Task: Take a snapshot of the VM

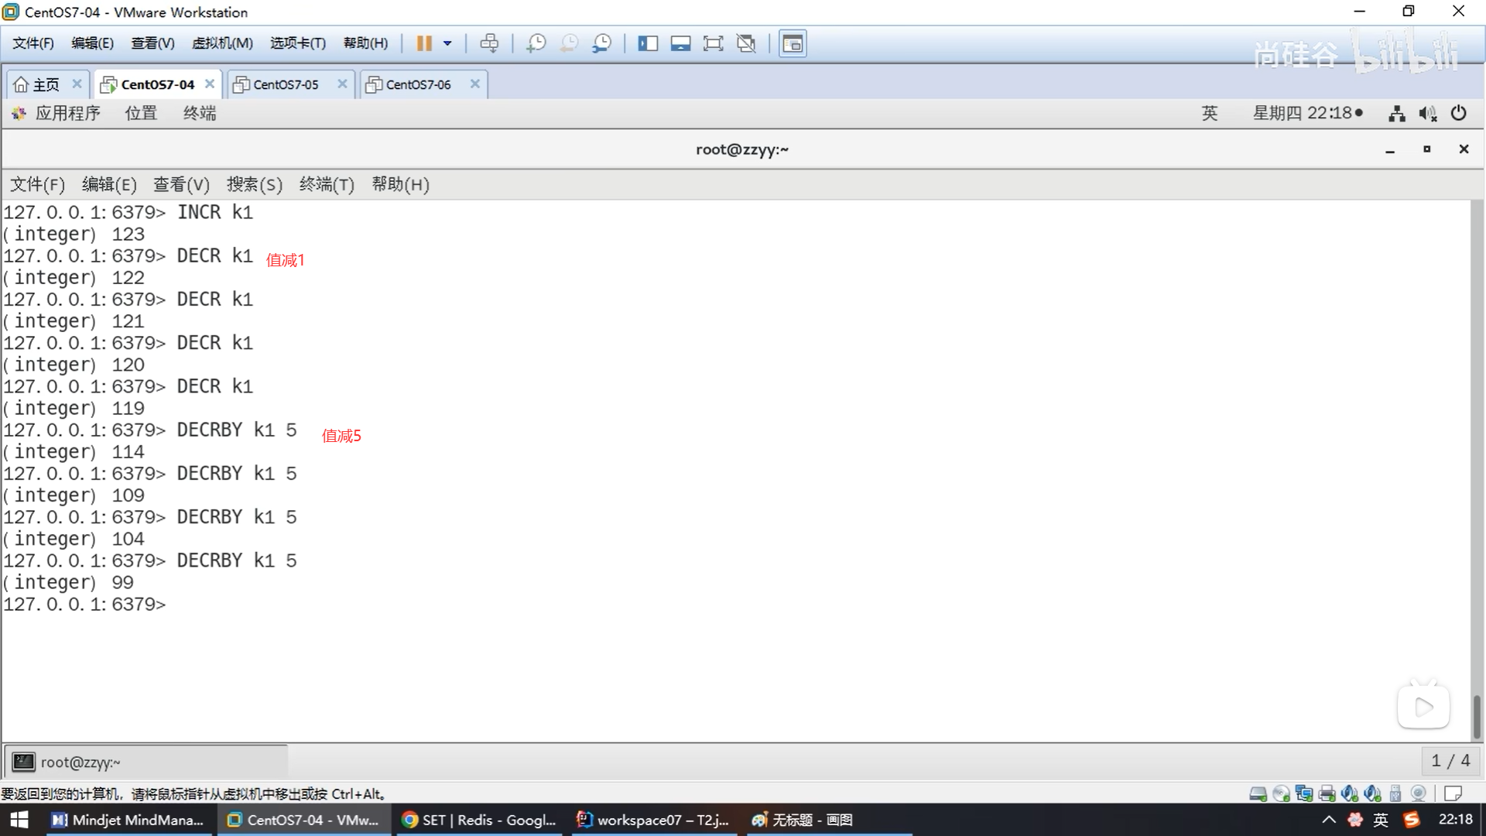Action: point(536,43)
